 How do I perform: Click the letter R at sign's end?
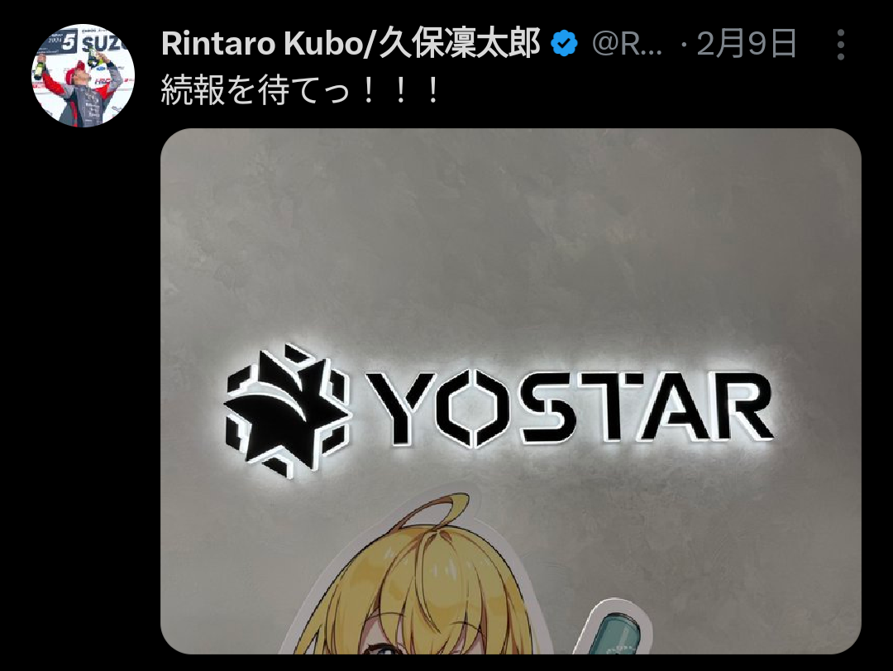coord(738,409)
